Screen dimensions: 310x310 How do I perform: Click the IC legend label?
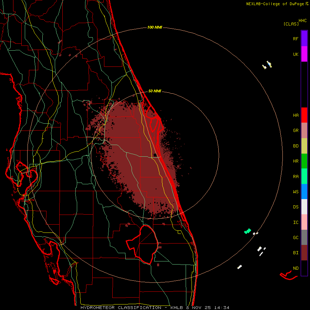click(296, 223)
